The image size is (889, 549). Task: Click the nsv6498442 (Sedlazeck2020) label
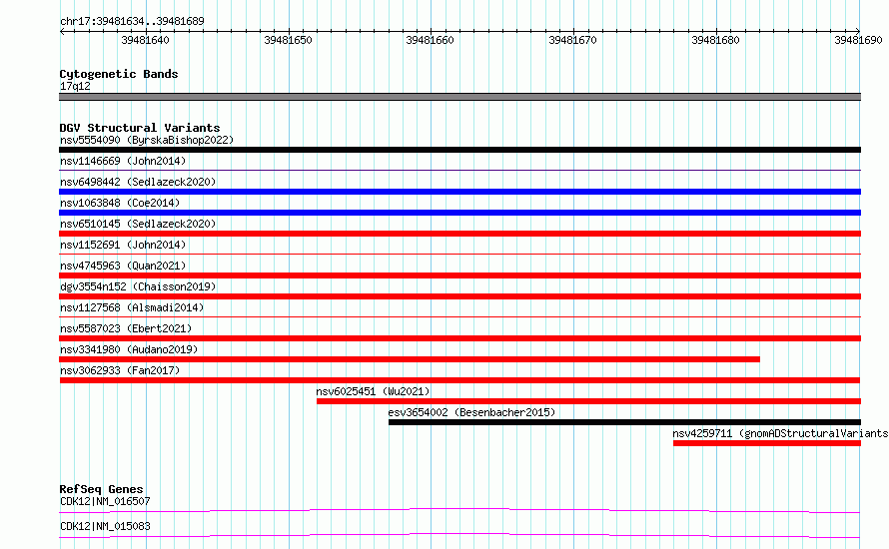(138, 182)
